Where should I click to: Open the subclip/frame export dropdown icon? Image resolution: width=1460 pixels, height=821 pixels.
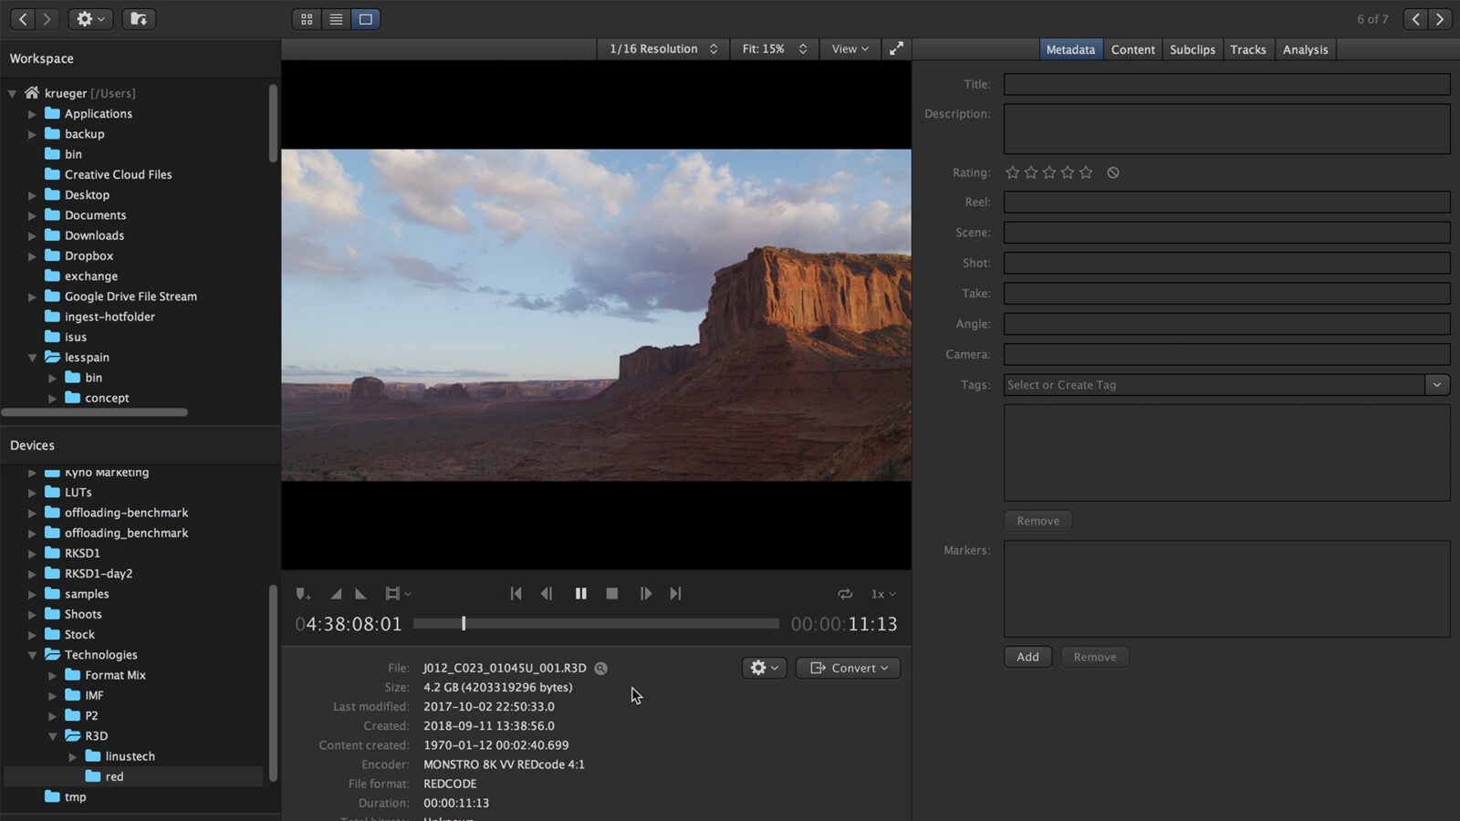click(x=398, y=594)
